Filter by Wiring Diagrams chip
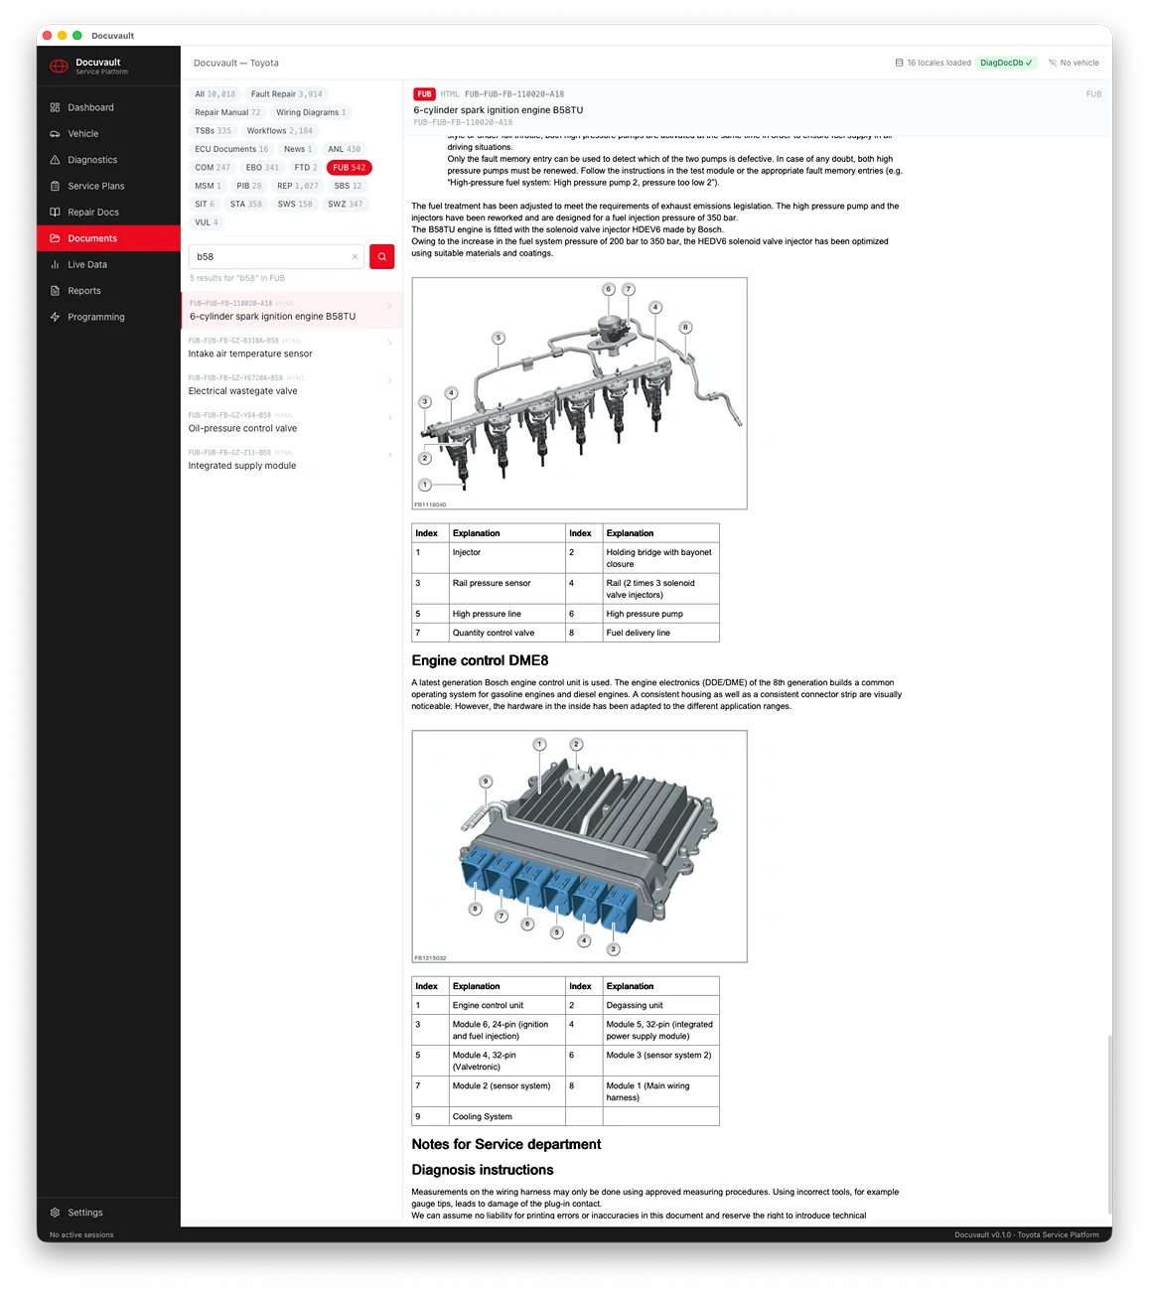Image resolution: width=1149 pixels, height=1291 pixels. pos(311,112)
